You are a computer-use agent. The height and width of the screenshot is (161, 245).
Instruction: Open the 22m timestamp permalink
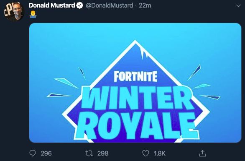145,5
